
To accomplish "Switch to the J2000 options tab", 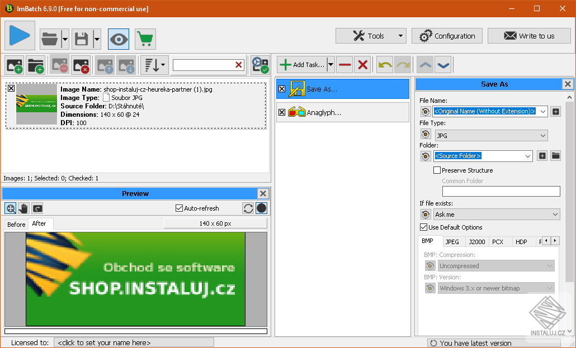I will pyautogui.click(x=477, y=242).
